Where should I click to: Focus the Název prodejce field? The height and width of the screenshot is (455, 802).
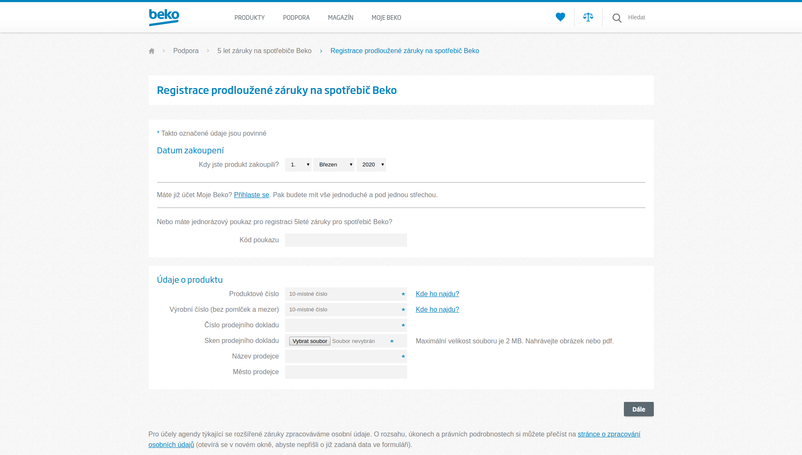346,356
